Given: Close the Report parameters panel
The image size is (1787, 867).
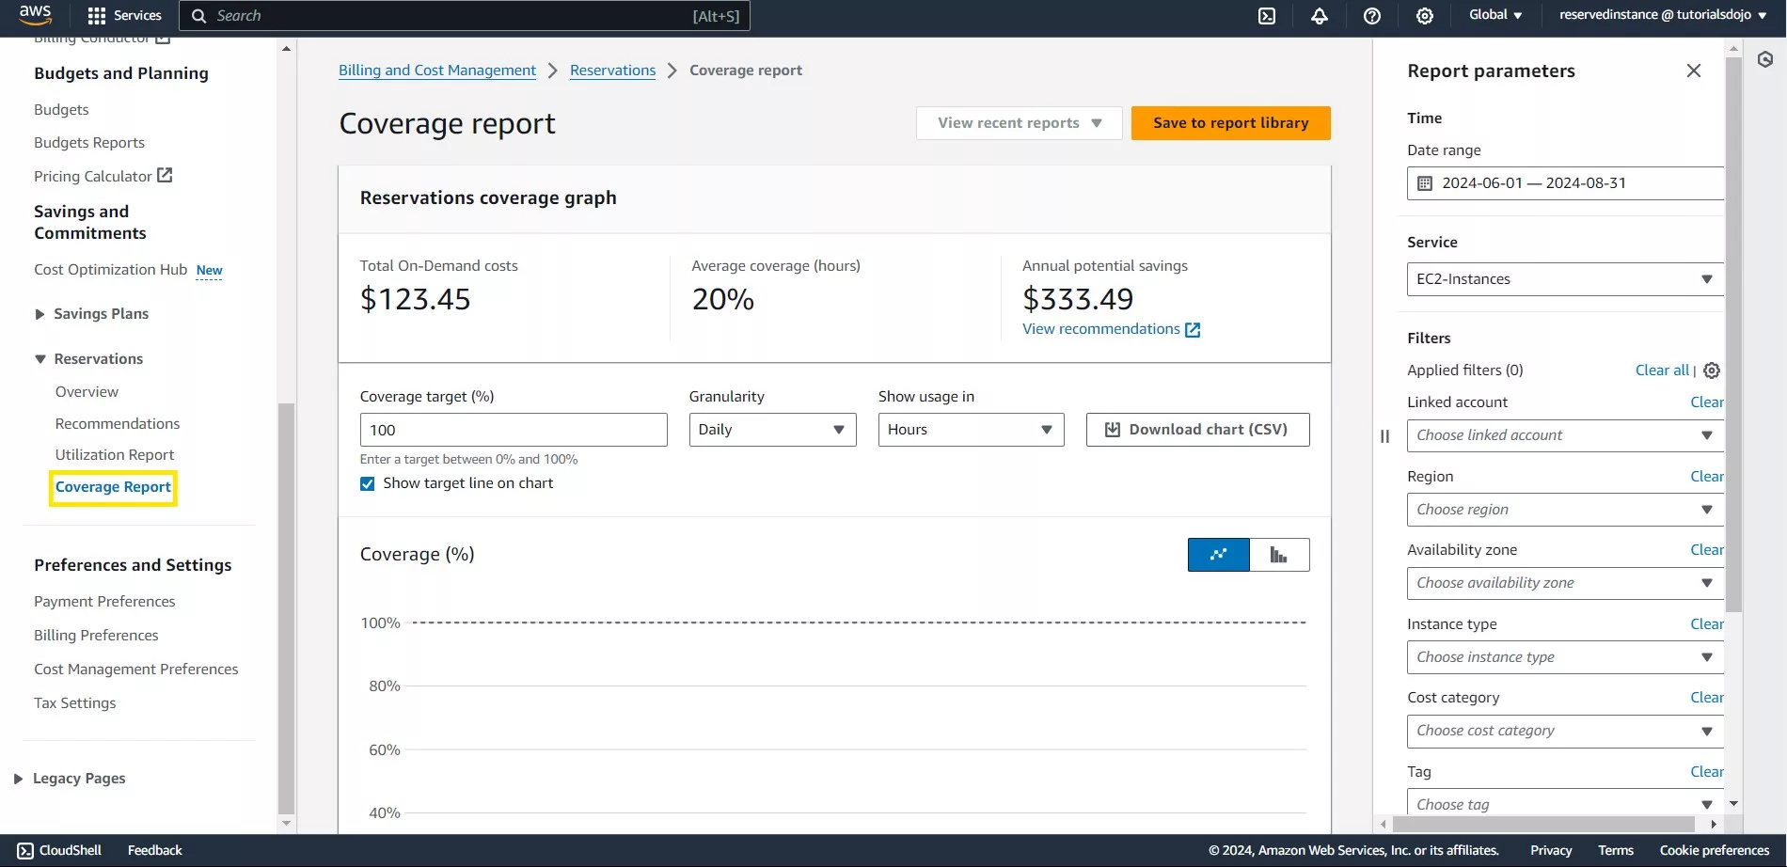Looking at the screenshot, I should [1694, 71].
